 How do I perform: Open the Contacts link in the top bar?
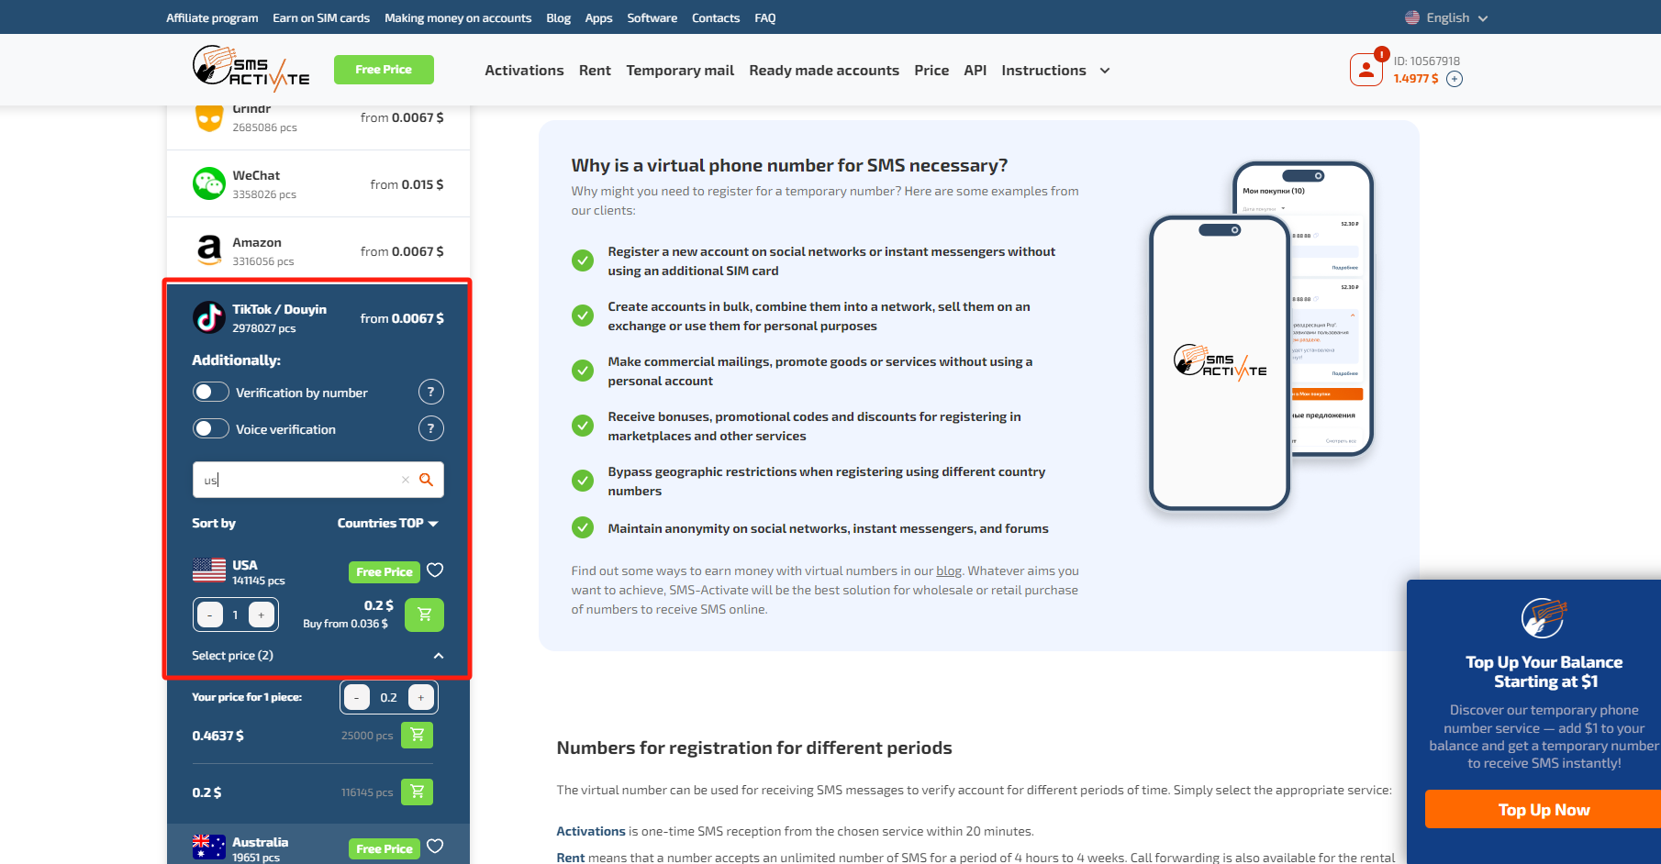716,17
